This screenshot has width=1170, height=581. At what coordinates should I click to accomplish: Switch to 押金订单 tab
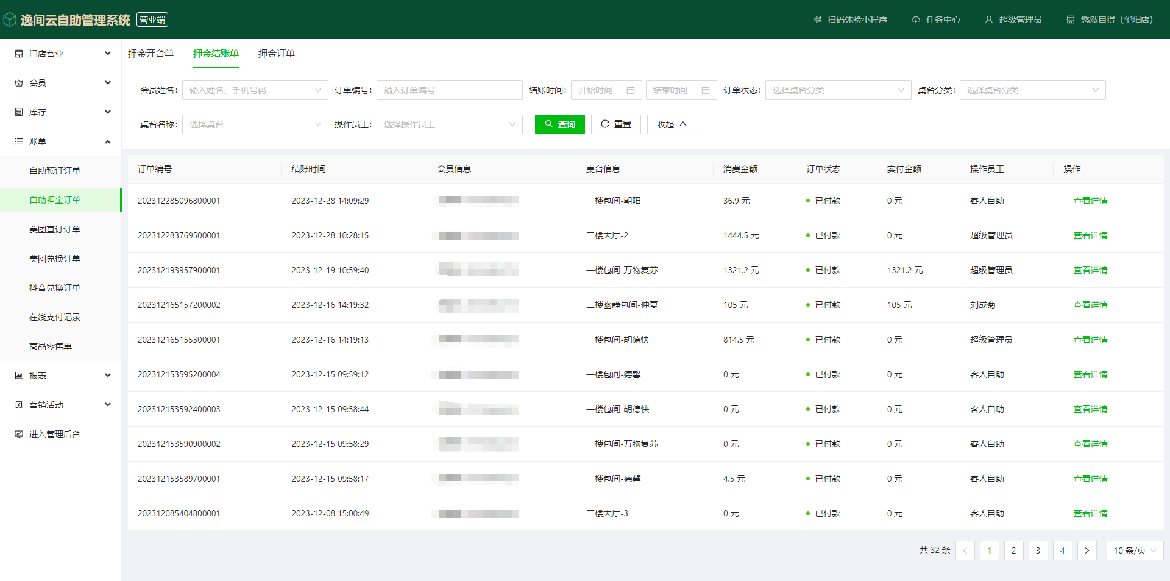tap(277, 54)
